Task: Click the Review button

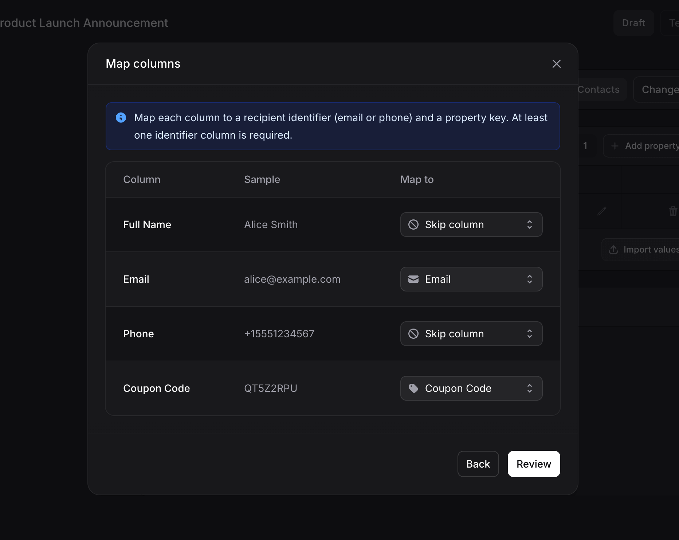Action: point(534,464)
